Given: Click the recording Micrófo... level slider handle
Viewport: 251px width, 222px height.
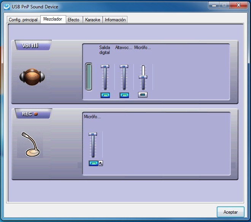Looking at the screenshot, I should pyautogui.click(x=93, y=134).
